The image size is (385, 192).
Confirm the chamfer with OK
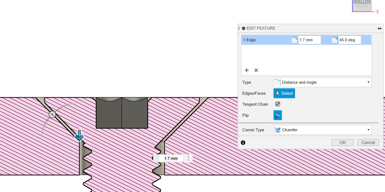(x=343, y=143)
